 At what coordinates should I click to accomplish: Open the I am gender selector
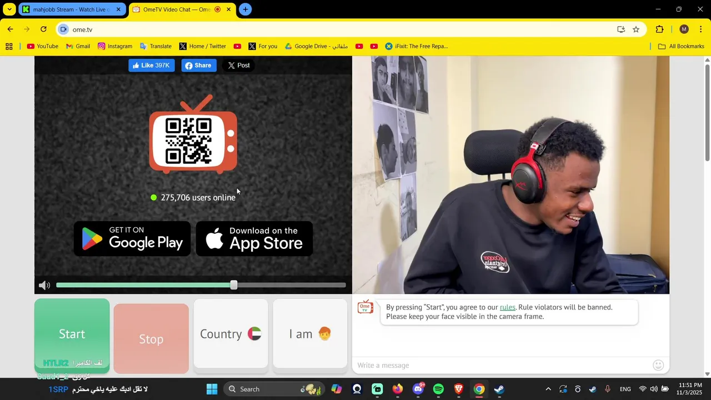click(310, 334)
